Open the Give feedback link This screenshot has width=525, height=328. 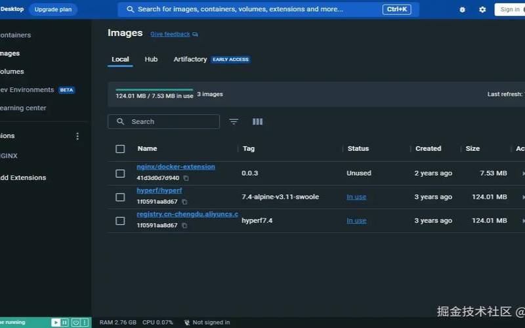pyautogui.click(x=170, y=34)
